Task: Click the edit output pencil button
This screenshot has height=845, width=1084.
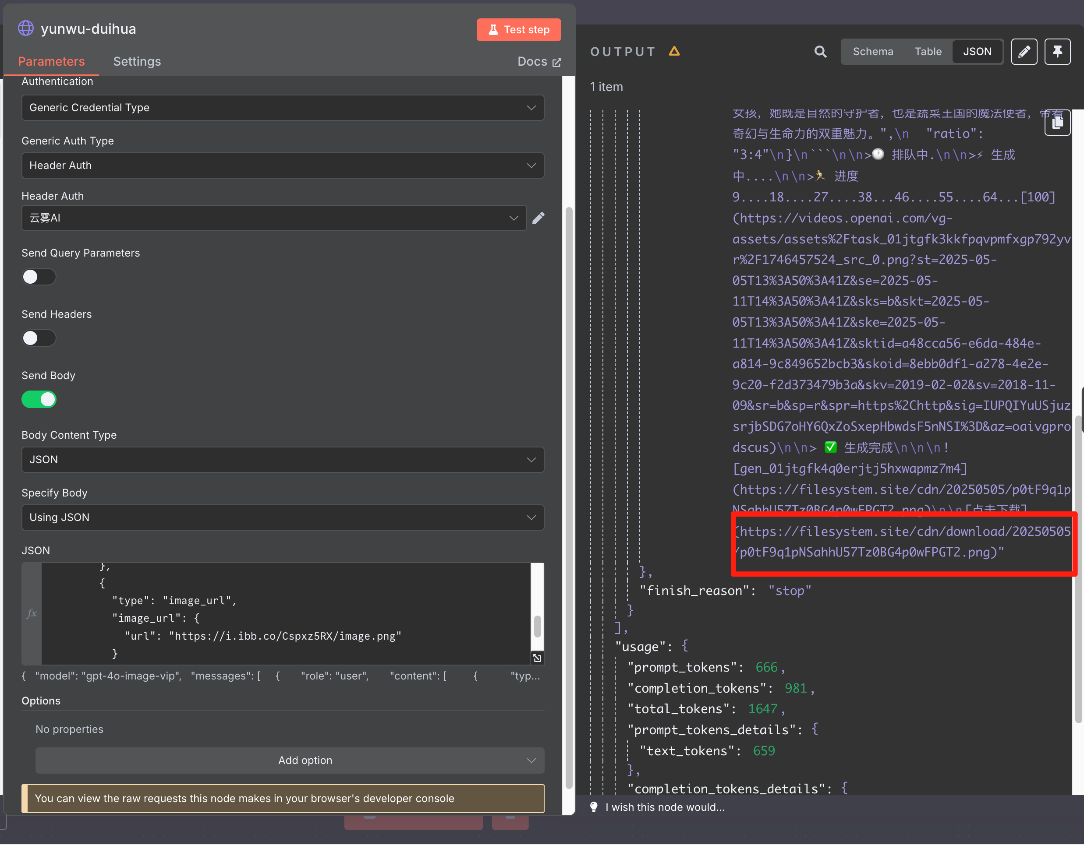Action: (1024, 52)
